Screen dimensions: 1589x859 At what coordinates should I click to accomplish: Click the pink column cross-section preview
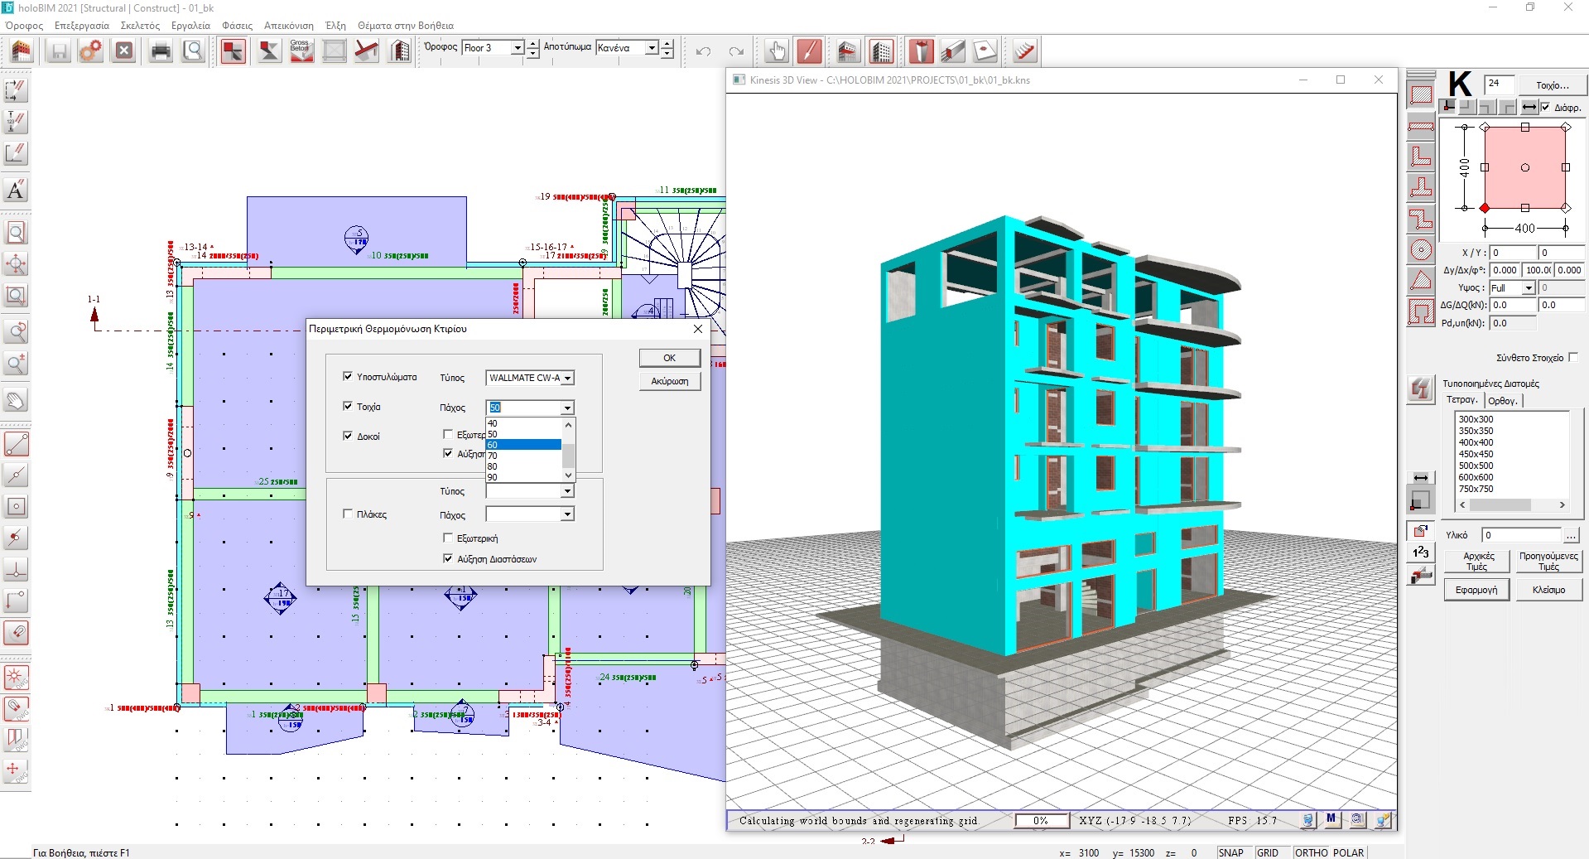pyautogui.click(x=1524, y=167)
